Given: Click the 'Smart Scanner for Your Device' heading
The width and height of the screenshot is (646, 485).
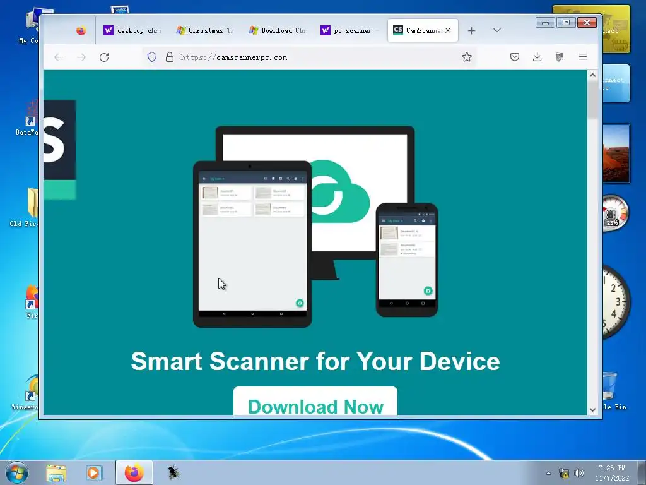Looking at the screenshot, I should [x=315, y=361].
